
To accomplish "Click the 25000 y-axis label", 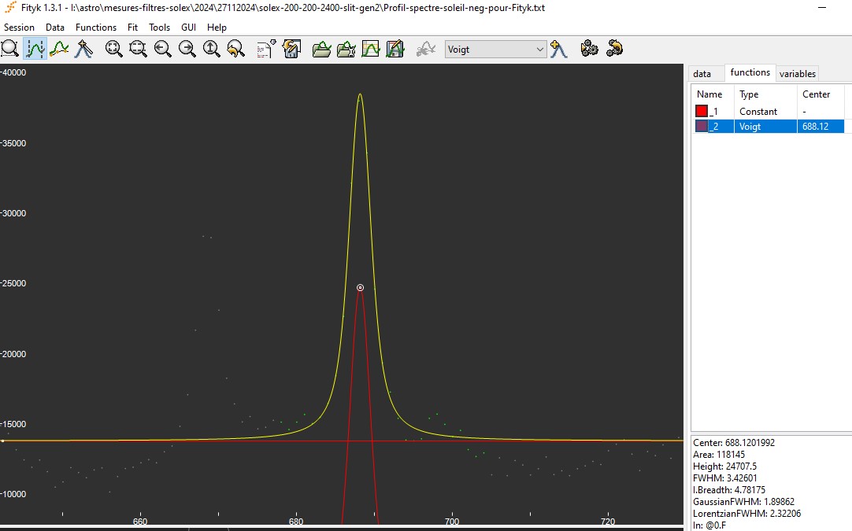I will (13, 283).
